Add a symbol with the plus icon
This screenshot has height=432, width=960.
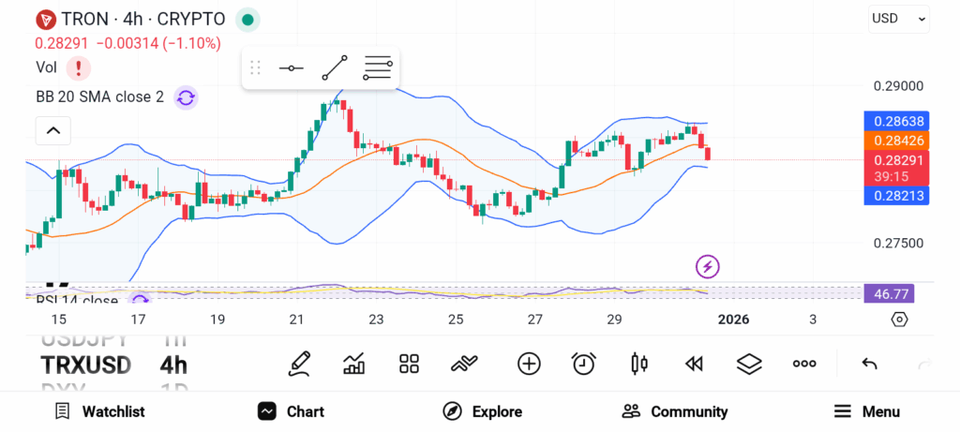click(529, 364)
